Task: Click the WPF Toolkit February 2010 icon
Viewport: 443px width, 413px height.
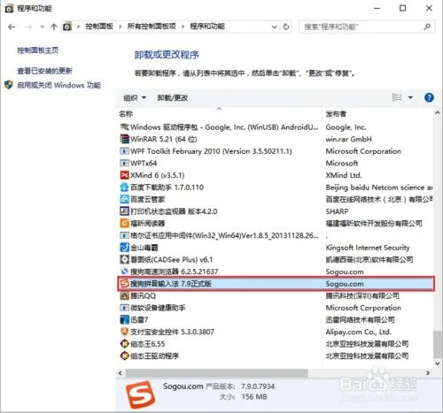Action: pos(124,151)
